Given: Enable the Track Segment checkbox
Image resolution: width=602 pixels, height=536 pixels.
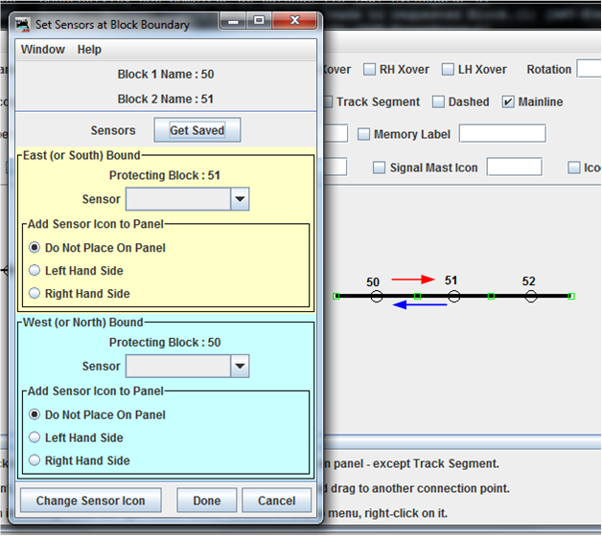Looking at the screenshot, I should click(x=327, y=101).
